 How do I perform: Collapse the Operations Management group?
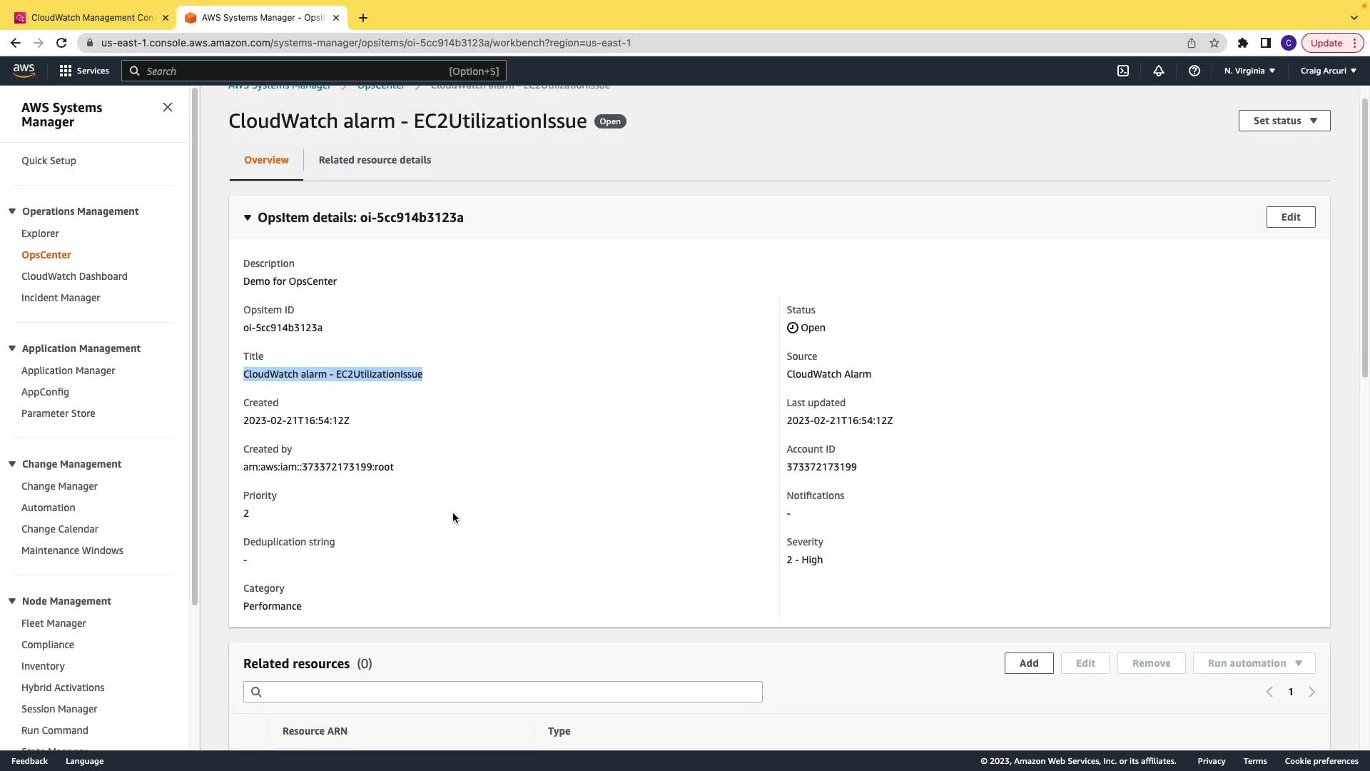pos(12,211)
